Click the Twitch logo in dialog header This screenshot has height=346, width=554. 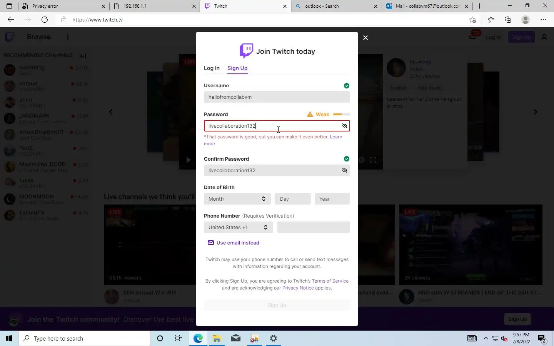(246, 51)
